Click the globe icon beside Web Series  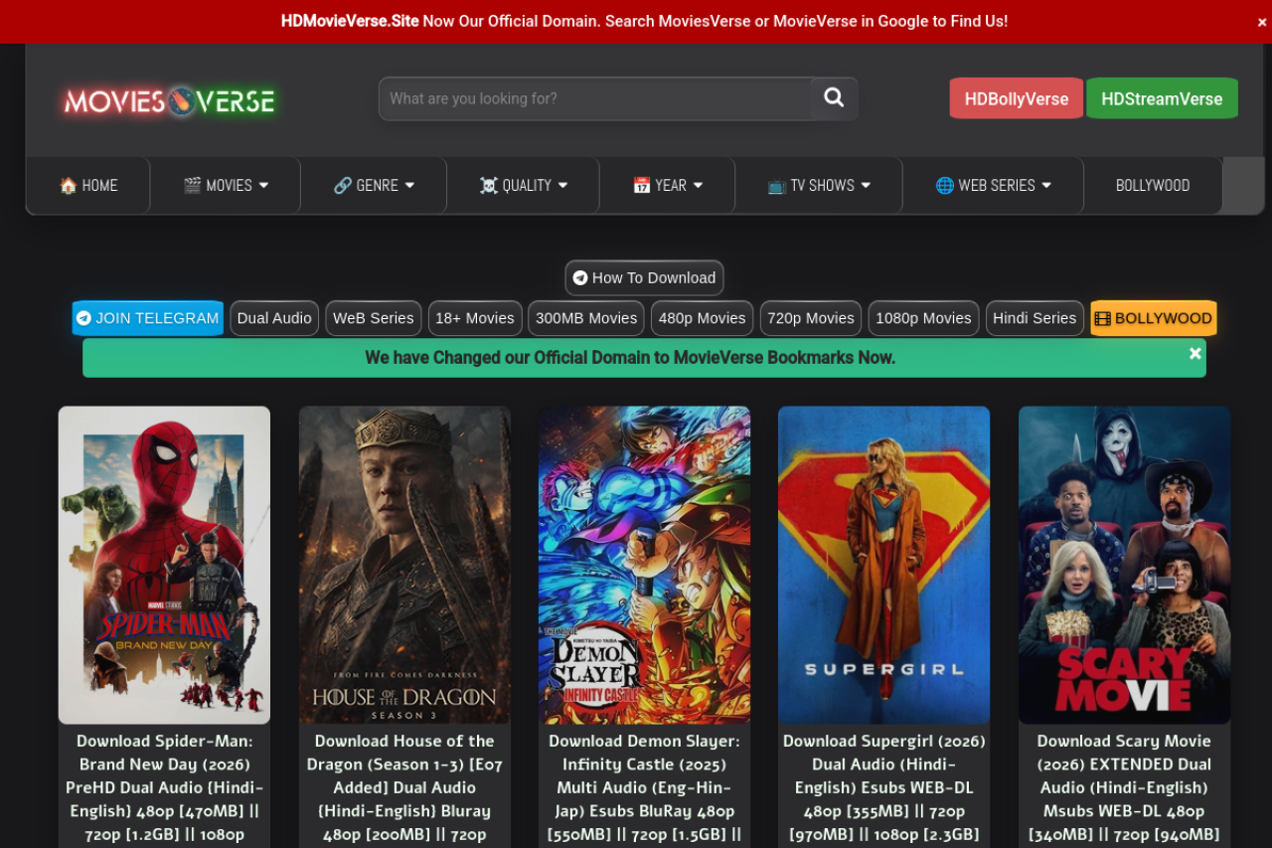[944, 185]
